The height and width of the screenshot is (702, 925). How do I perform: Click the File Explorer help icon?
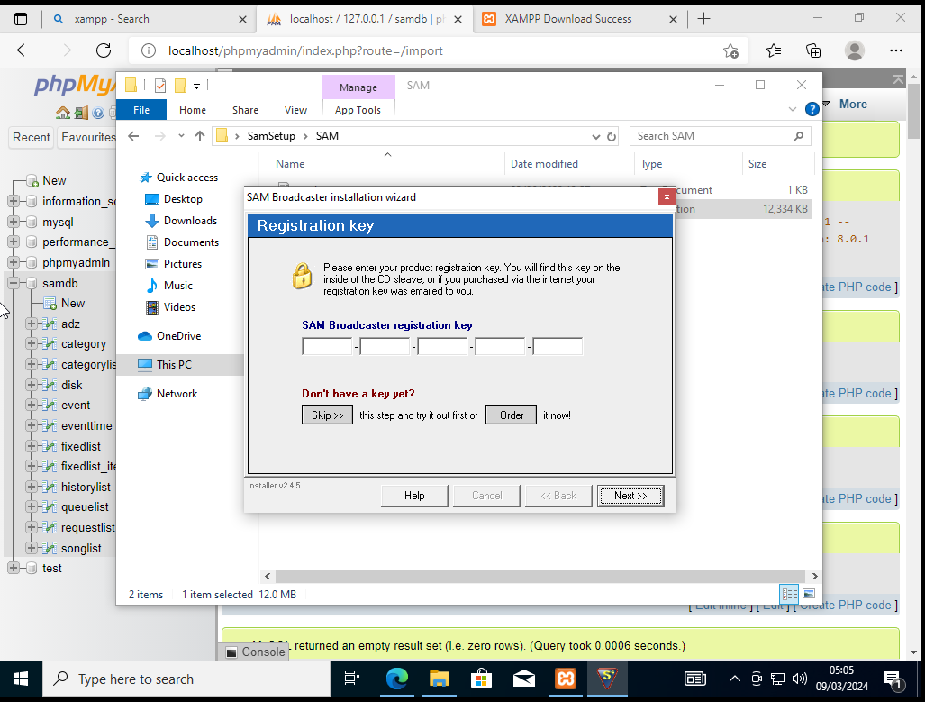tap(812, 109)
